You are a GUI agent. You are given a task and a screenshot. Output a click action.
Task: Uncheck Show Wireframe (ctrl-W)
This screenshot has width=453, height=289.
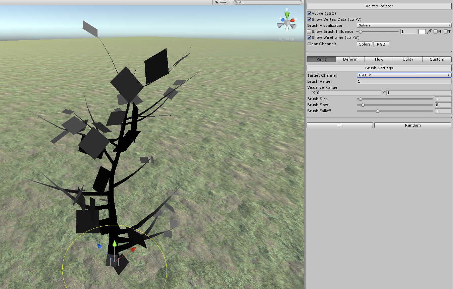pos(309,38)
